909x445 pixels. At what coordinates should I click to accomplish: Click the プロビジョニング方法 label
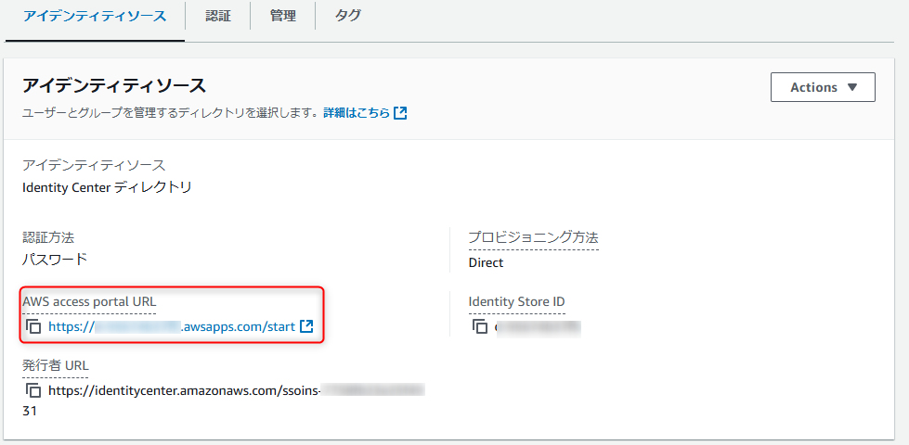click(533, 237)
